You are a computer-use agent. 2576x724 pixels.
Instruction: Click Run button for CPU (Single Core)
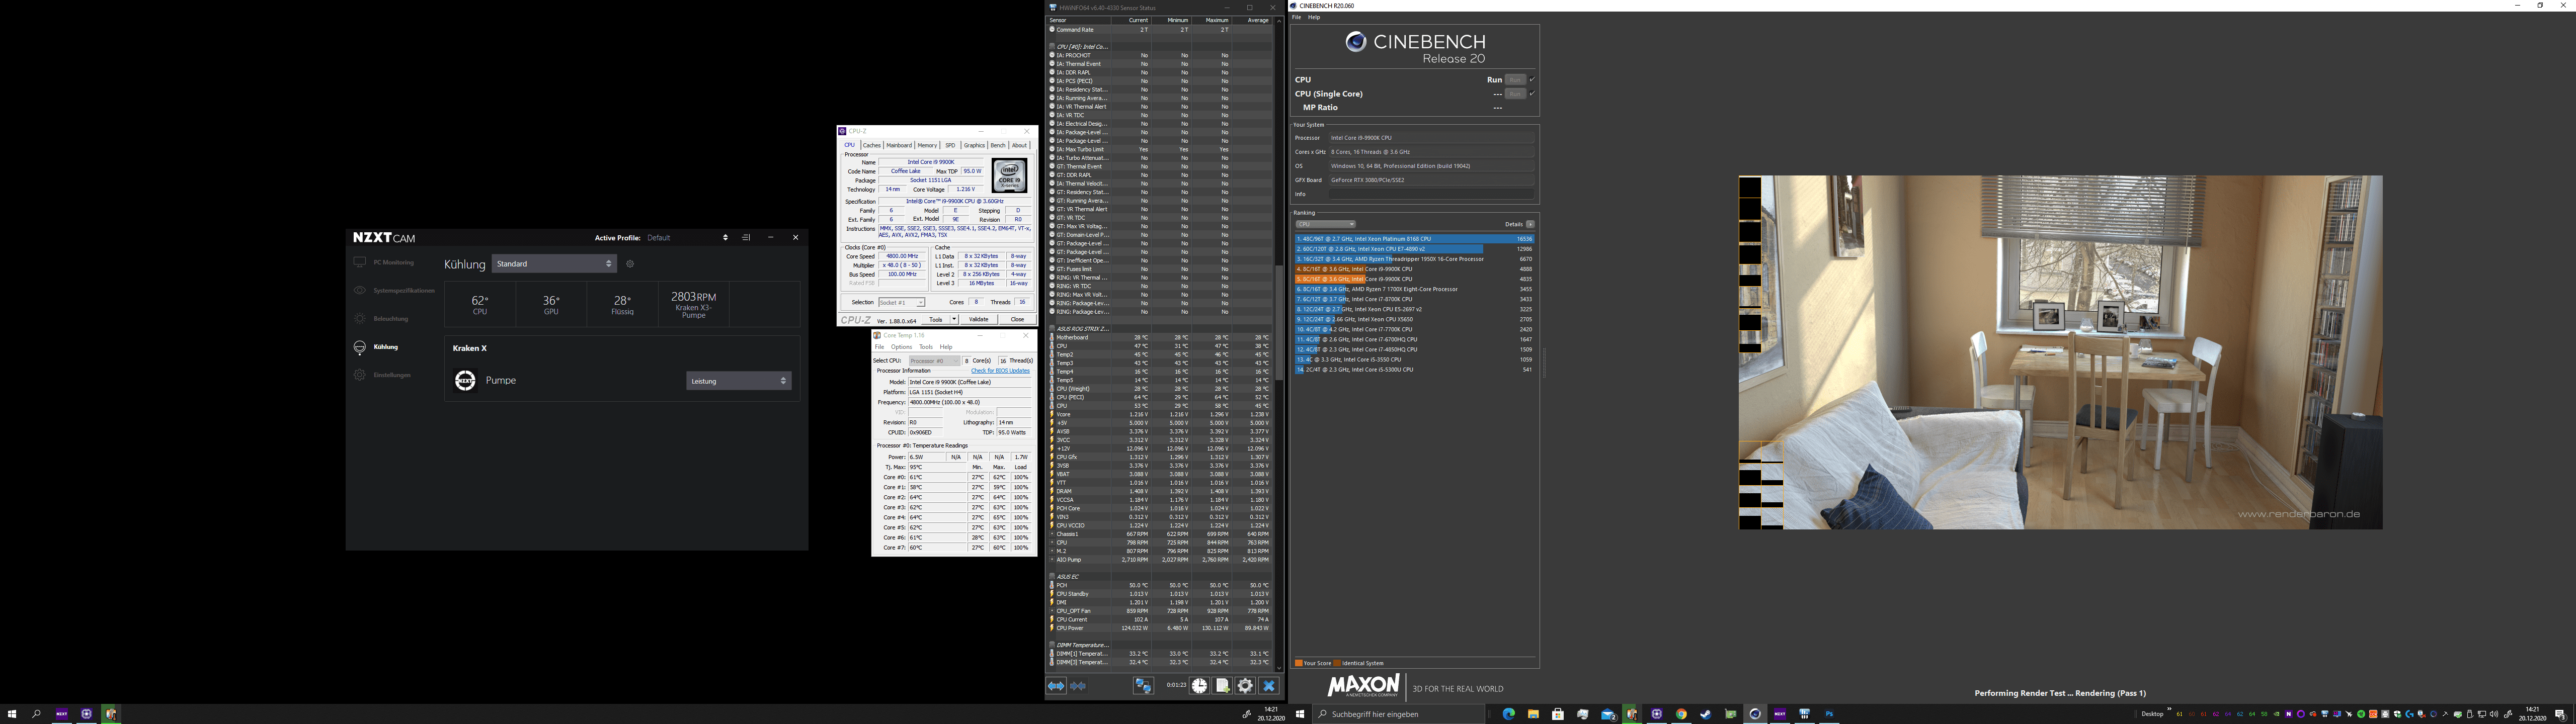coord(1515,94)
